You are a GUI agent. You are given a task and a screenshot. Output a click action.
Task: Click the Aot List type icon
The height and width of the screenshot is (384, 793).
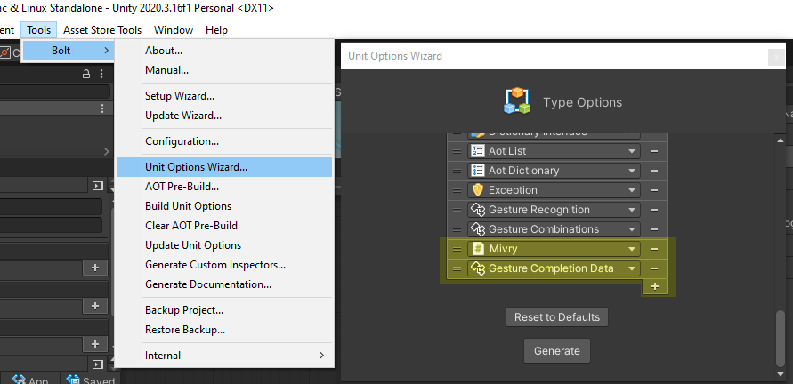click(477, 151)
